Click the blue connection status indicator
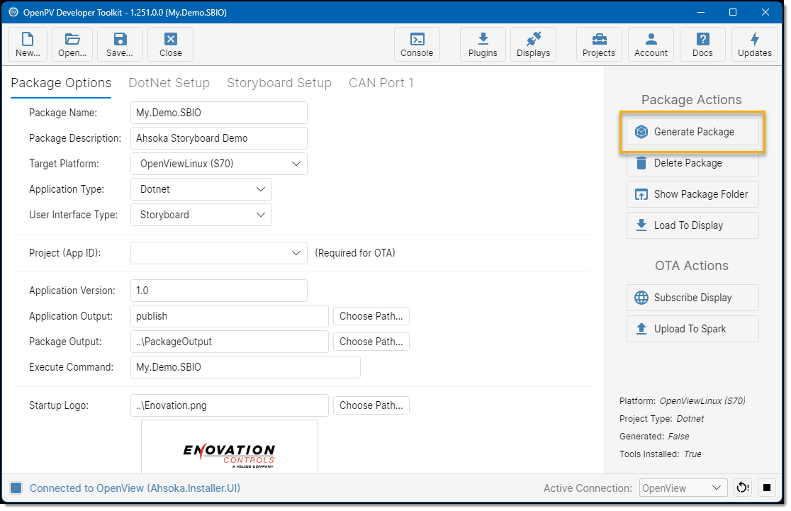The image size is (791, 511). [16, 488]
